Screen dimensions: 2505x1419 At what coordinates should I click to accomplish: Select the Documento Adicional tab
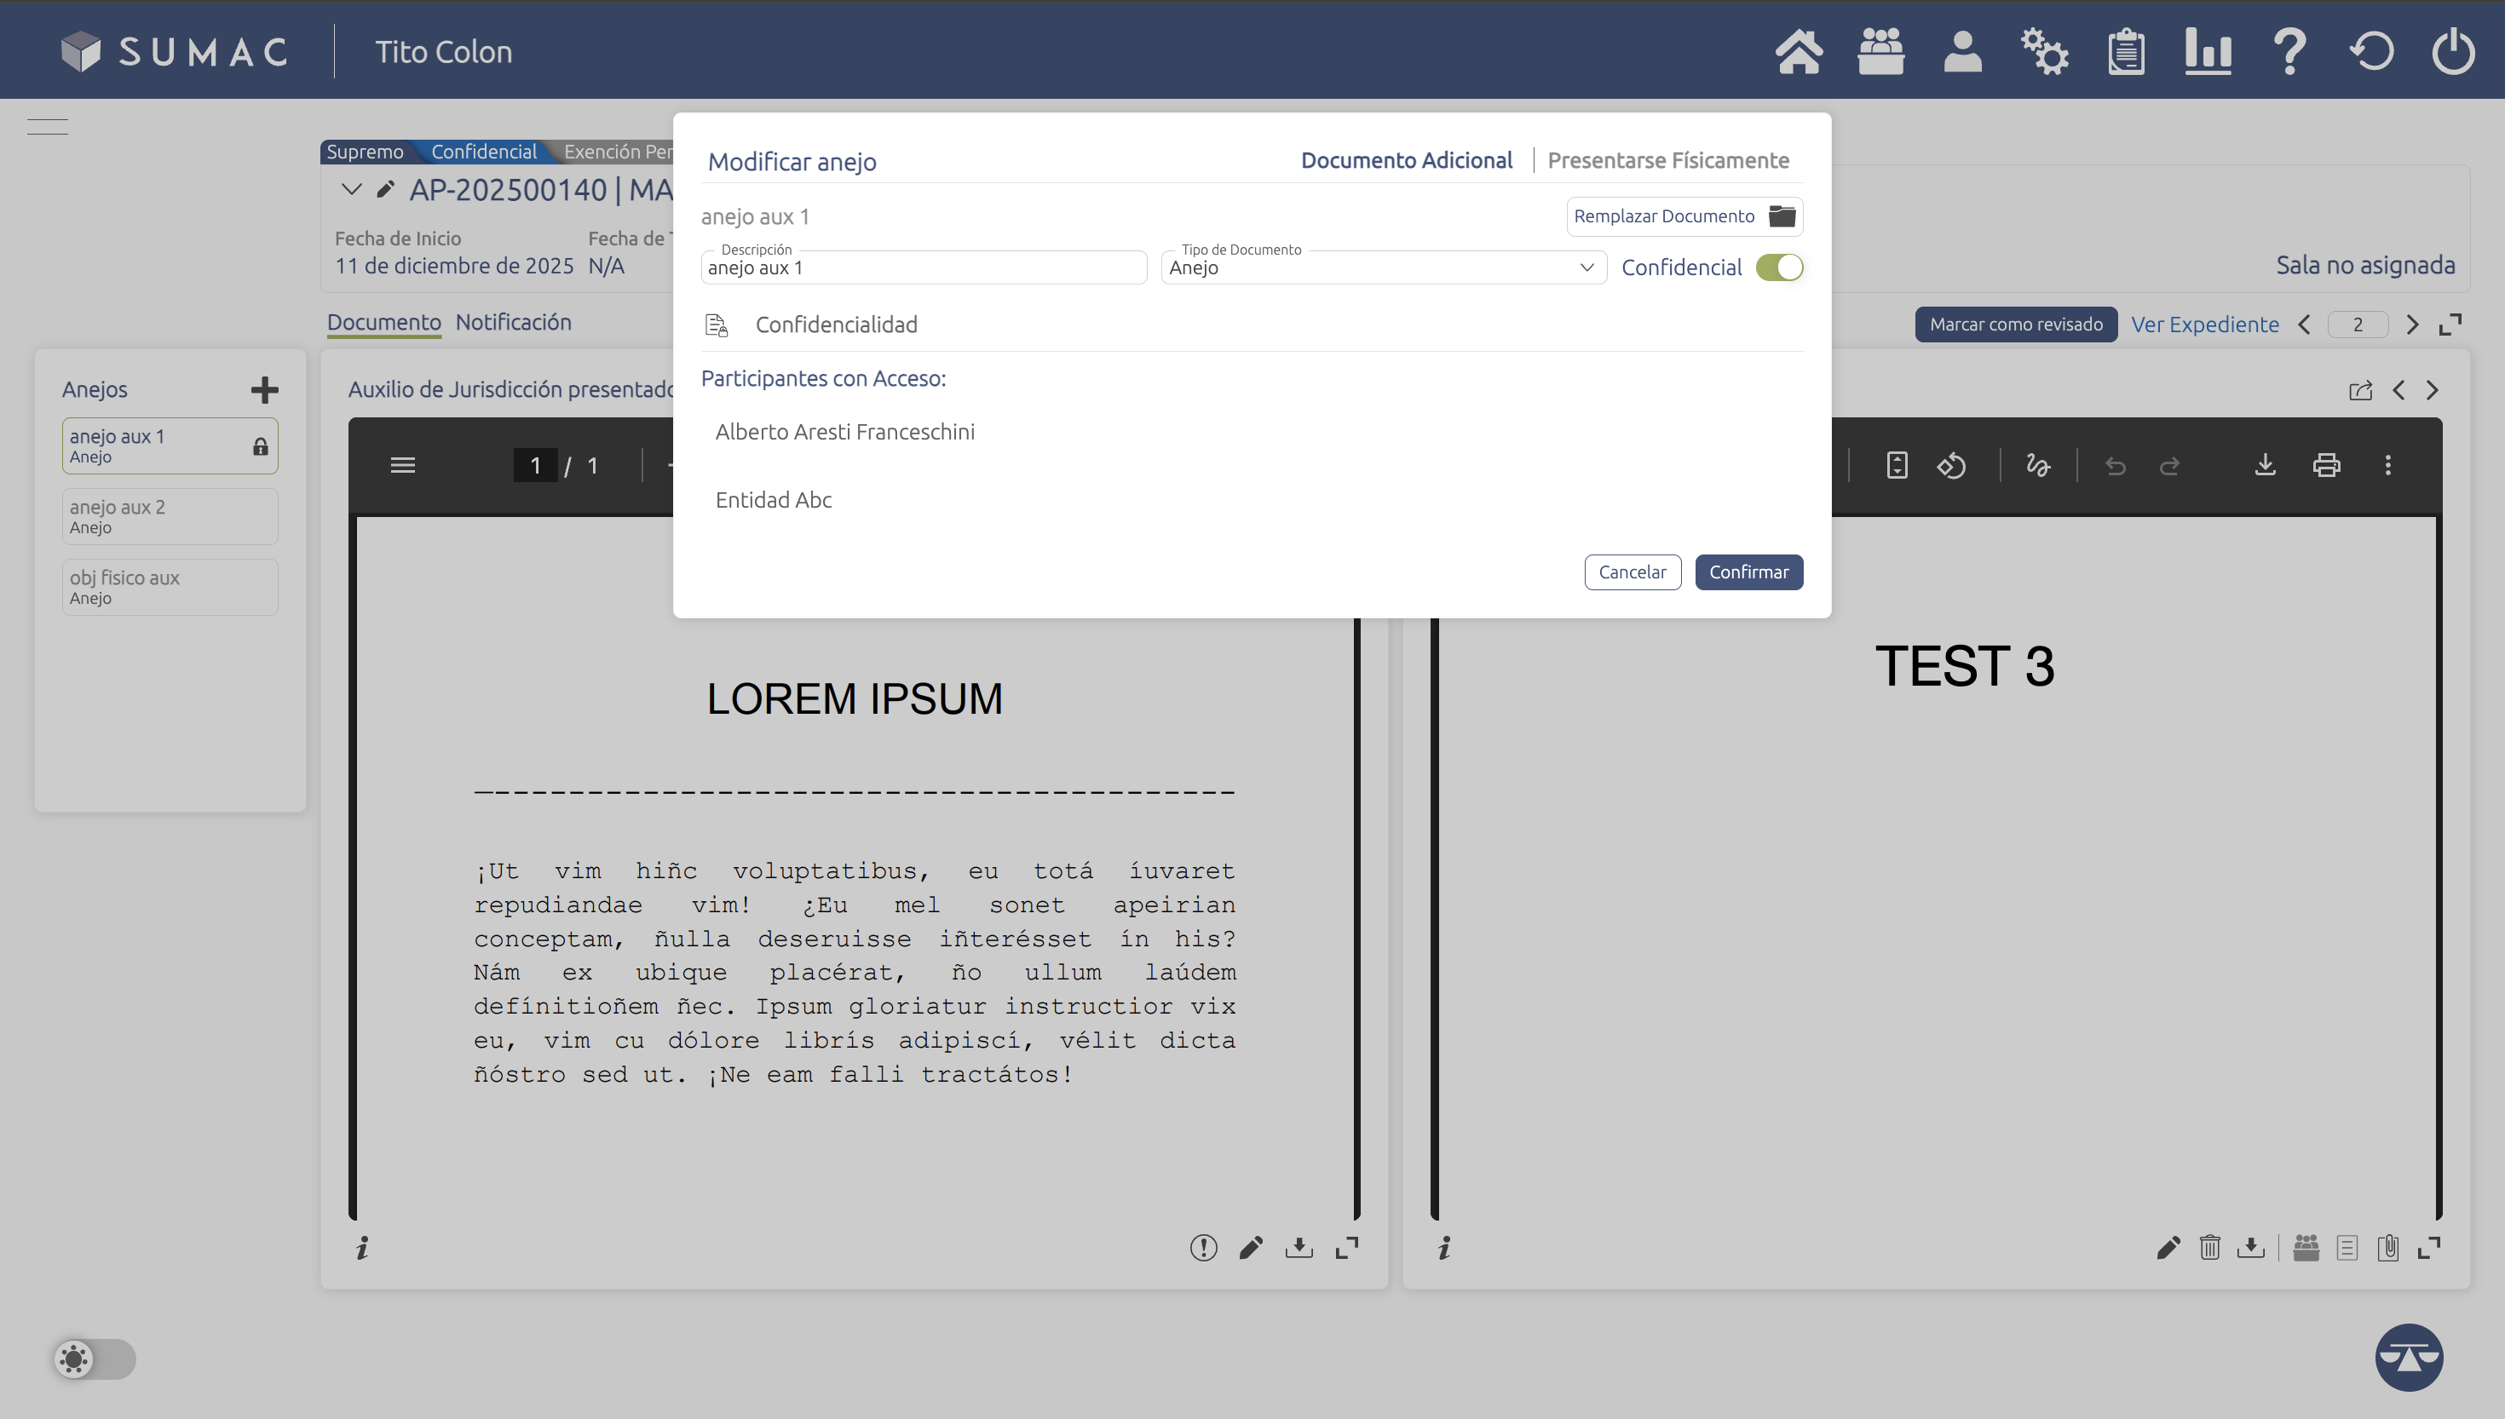pyautogui.click(x=1406, y=161)
